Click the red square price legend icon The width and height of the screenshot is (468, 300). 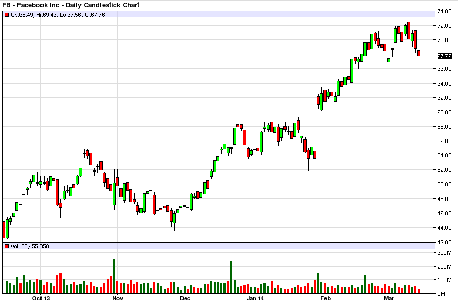[x=7, y=15]
